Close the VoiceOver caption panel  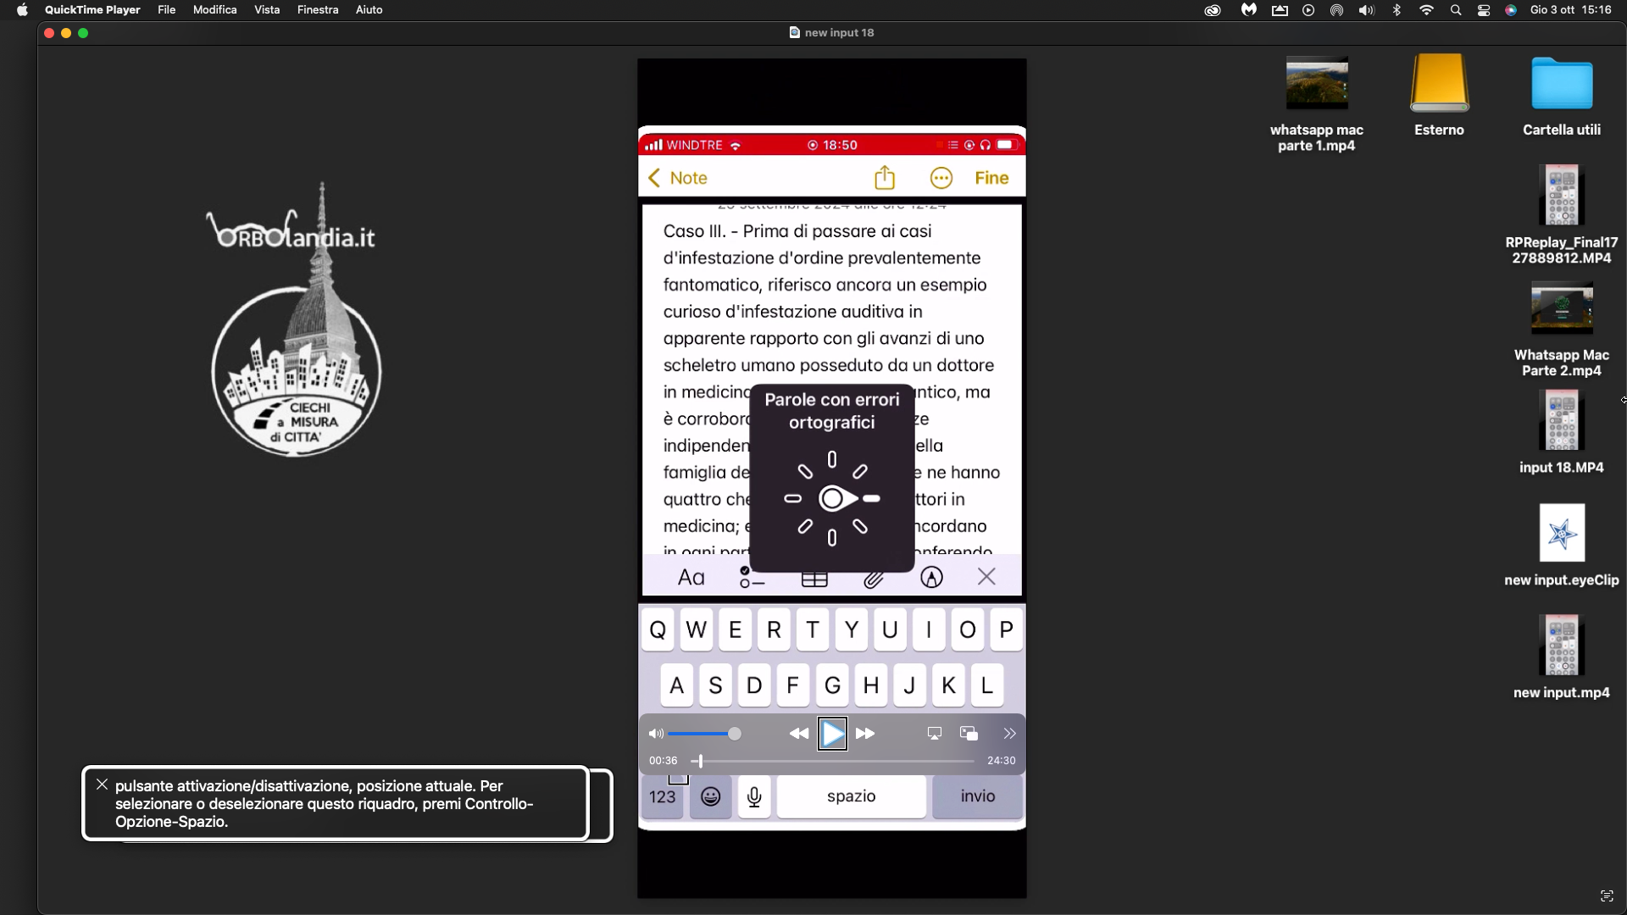click(102, 785)
